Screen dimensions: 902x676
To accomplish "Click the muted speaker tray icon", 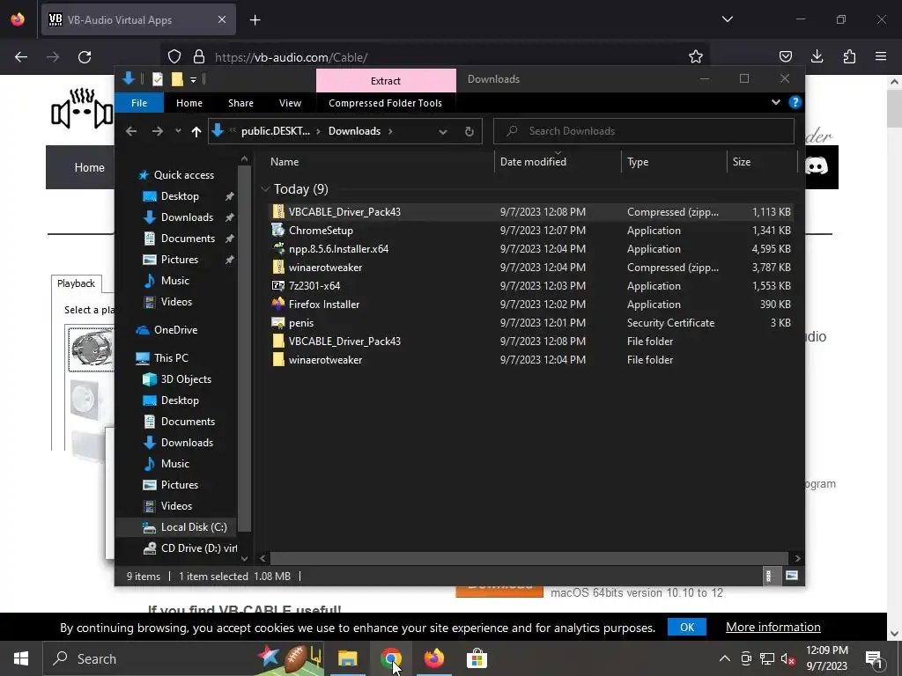I will click(x=788, y=658).
